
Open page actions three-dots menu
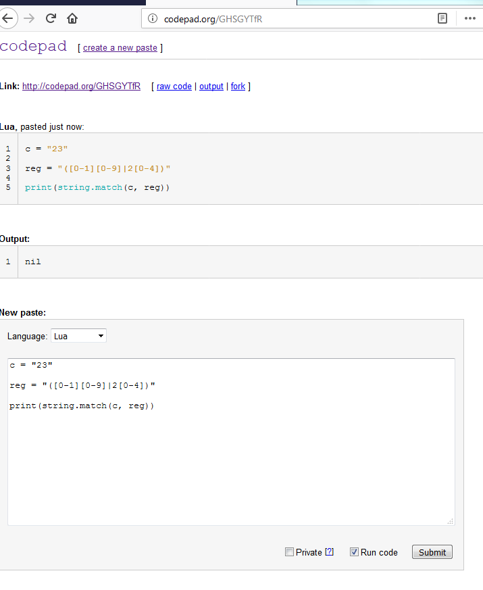tap(470, 18)
